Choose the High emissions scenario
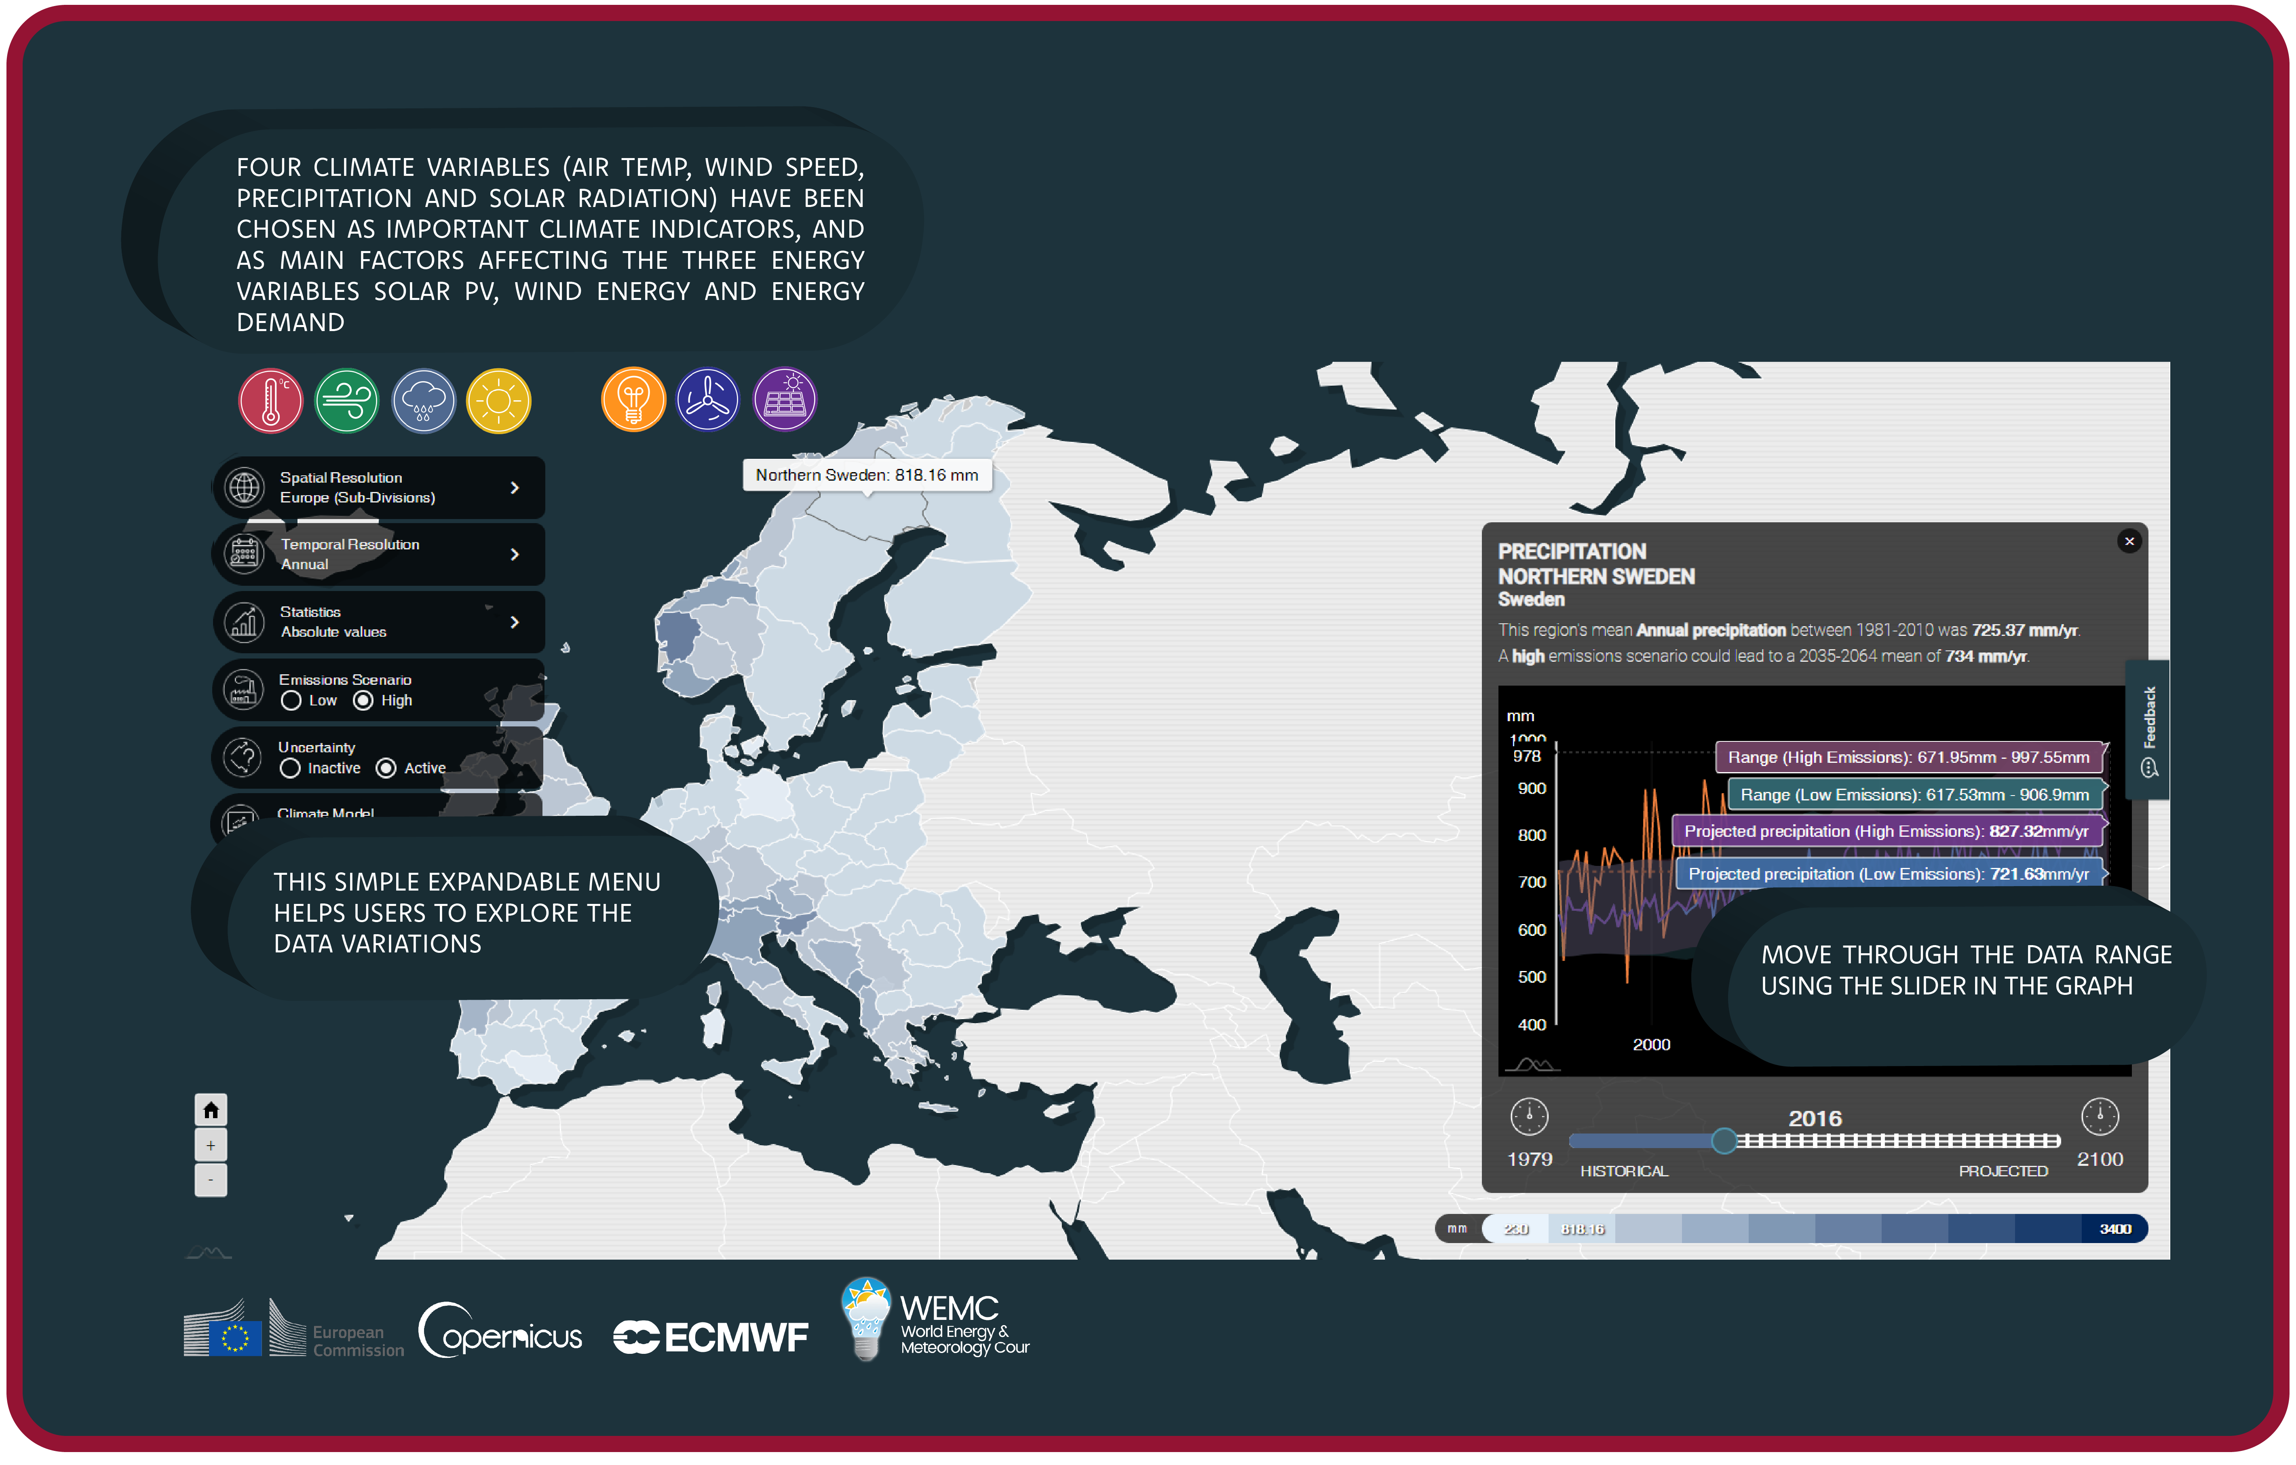The image size is (2296, 1465). (363, 701)
